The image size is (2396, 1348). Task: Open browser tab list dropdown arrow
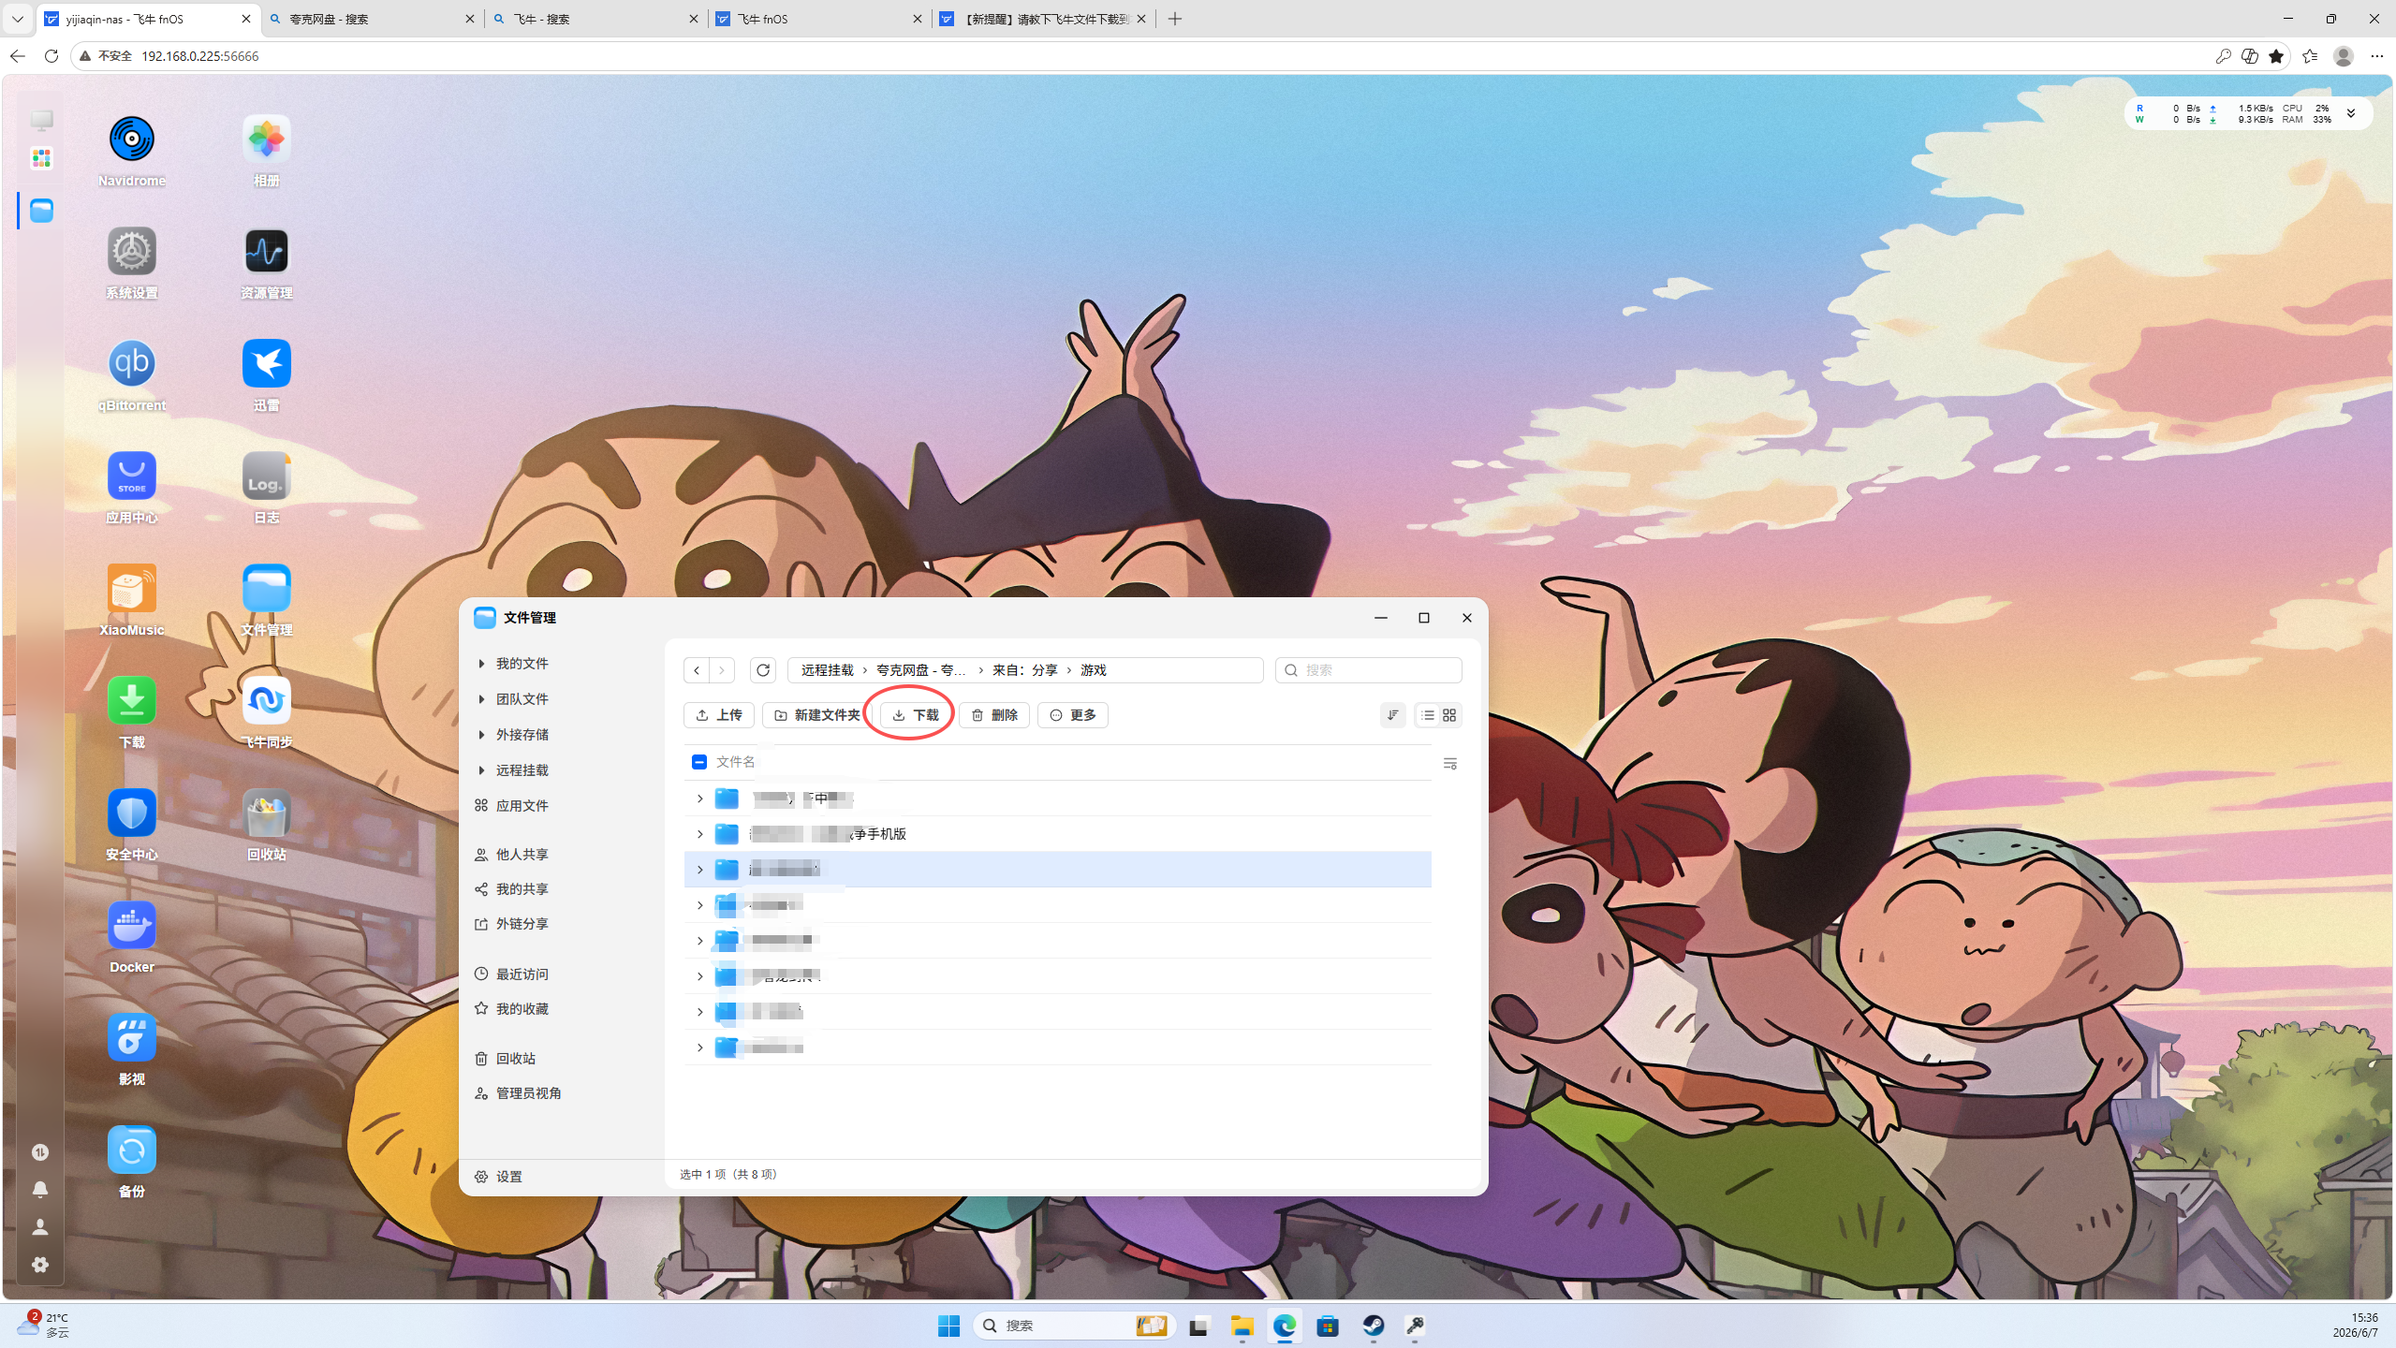[x=17, y=19]
